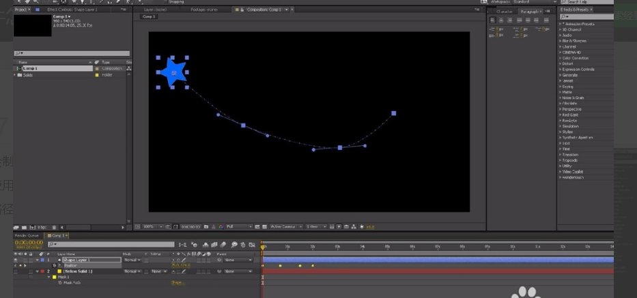The image size is (637, 298).
Task: Click the Shape... link for Mask Path
Action: point(178,282)
